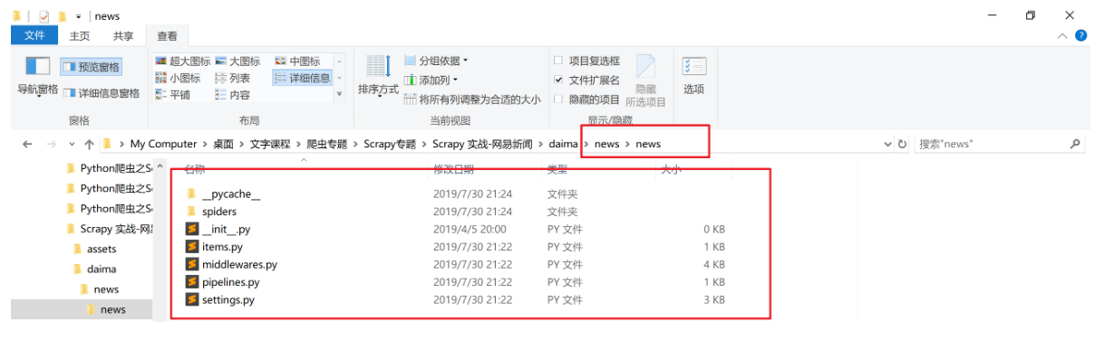Select the assets folder in tree
Screen dimensions: 1104x340
tap(102, 249)
